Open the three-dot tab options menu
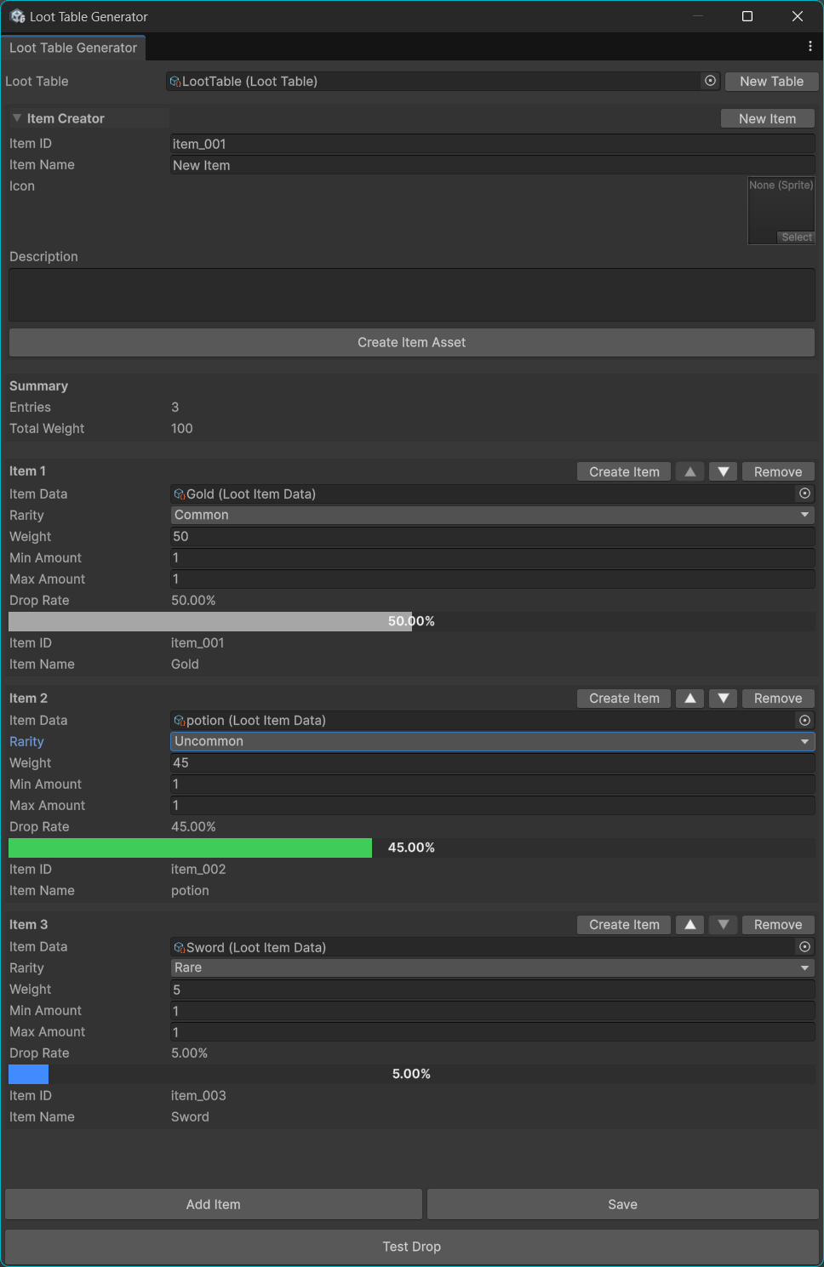824x1267 pixels. 810,47
